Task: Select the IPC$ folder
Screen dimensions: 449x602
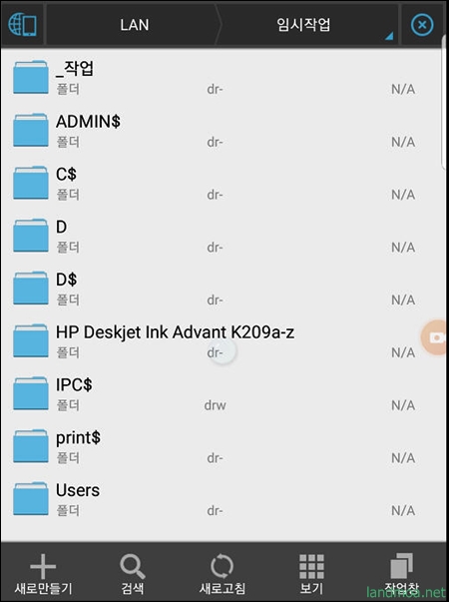Action: (222, 393)
